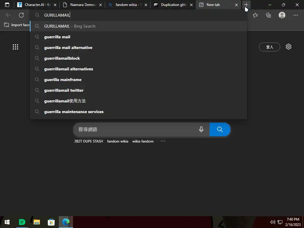
Task: Open the apps grid launcher icon
Action: (15, 47)
